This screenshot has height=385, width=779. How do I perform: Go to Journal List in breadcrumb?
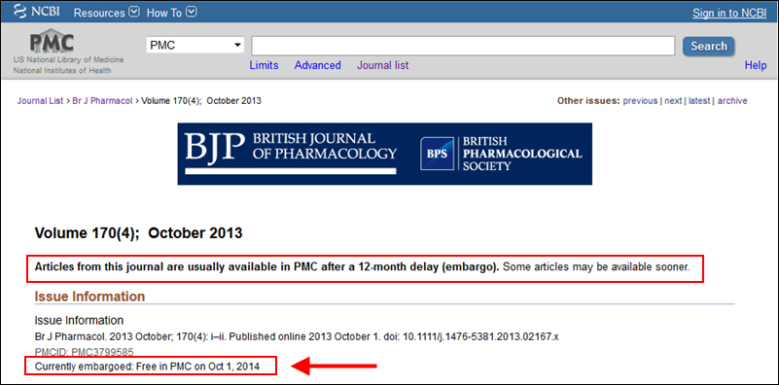coord(40,101)
